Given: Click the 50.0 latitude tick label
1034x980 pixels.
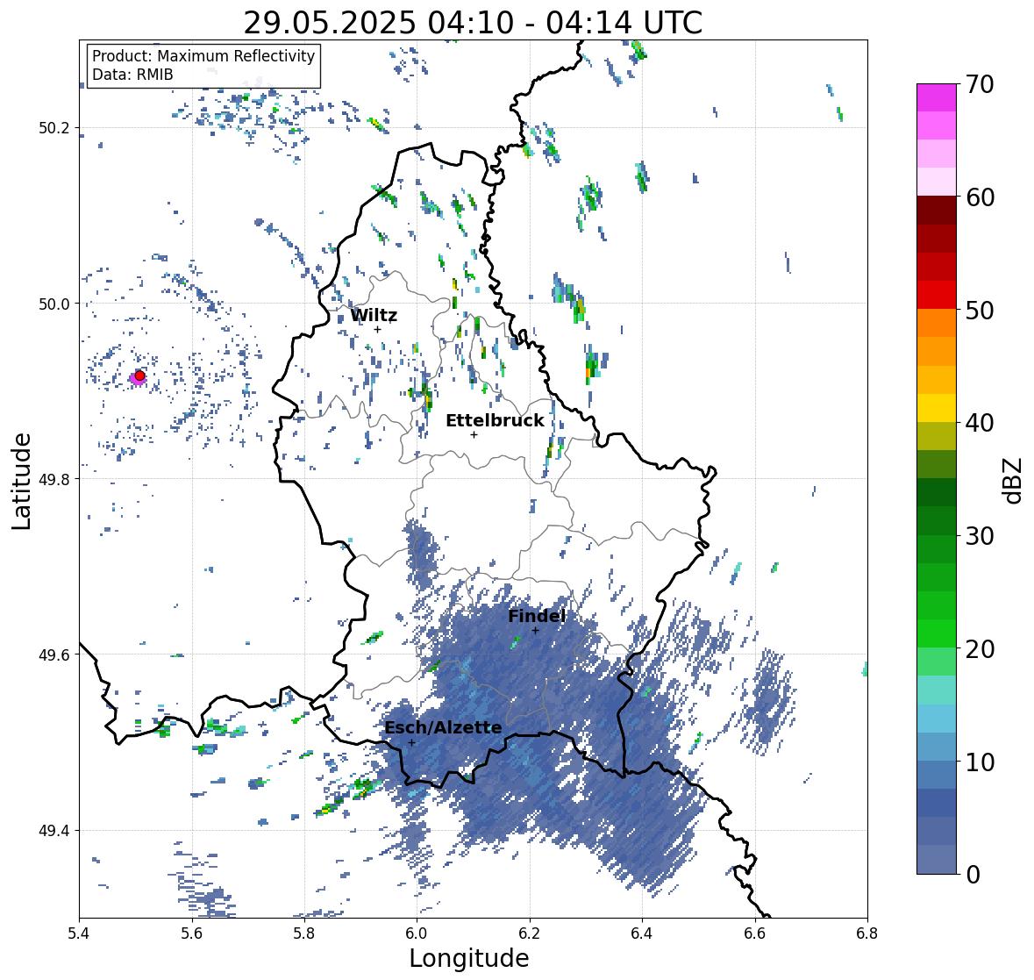Looking at the screenshot, I should [x=54, y=304].
